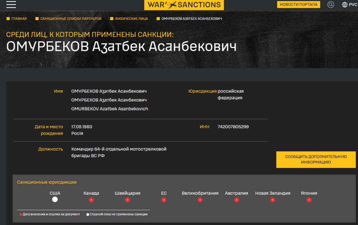358x225 pixels.
Task: Click the globe language icon
Action: [x=345, y=4]
